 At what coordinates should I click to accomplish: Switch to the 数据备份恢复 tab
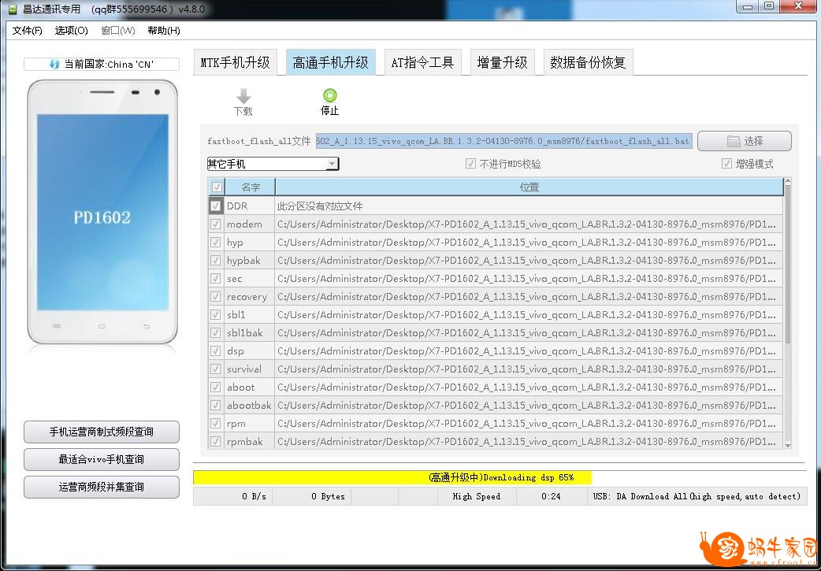(588, 63)
